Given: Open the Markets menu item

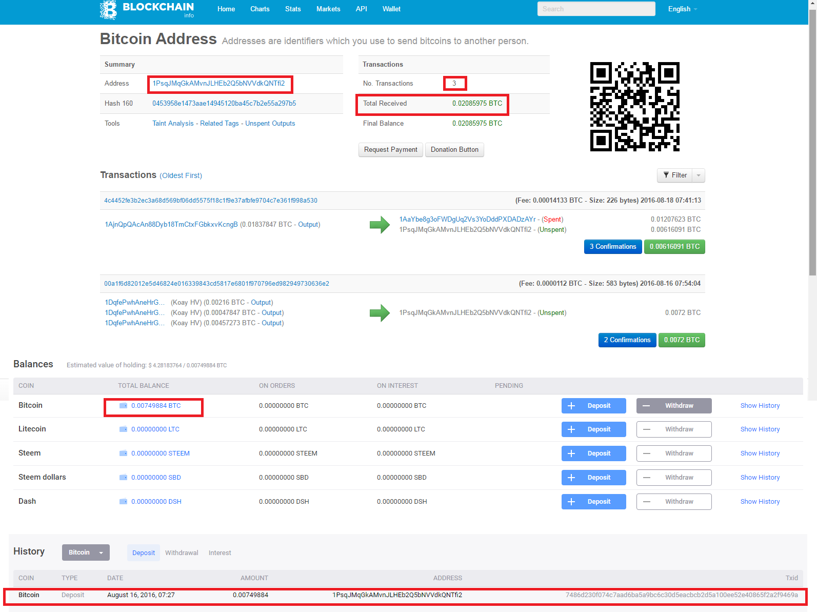Looking at the screenshot, I should click(x=328, y=9).
